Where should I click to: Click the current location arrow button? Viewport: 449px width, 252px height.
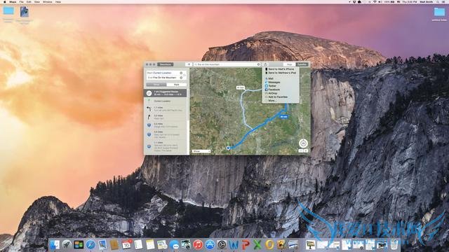[x=189, y=64]
